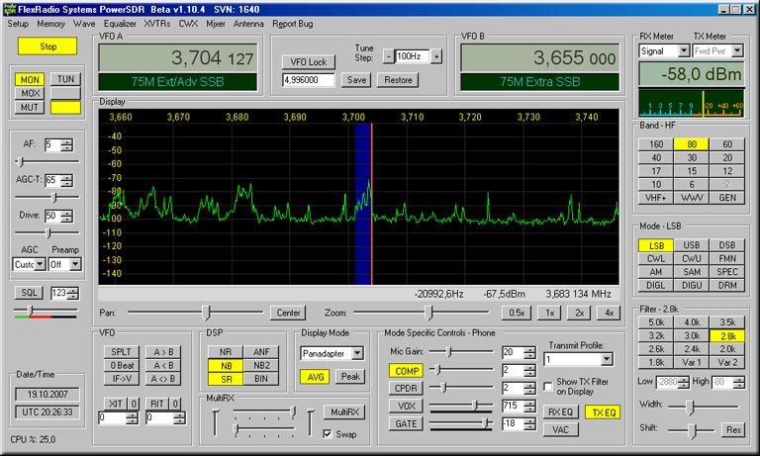Set zoom to 4x
The image size is (760, 456).
[x=609, y=313]
